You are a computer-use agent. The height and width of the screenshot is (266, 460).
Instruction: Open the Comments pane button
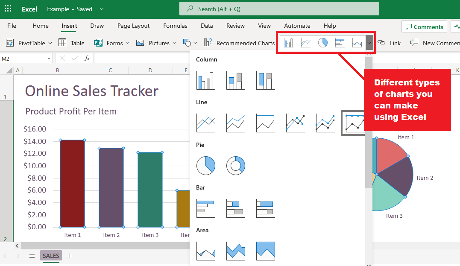(x=424, y=27)
